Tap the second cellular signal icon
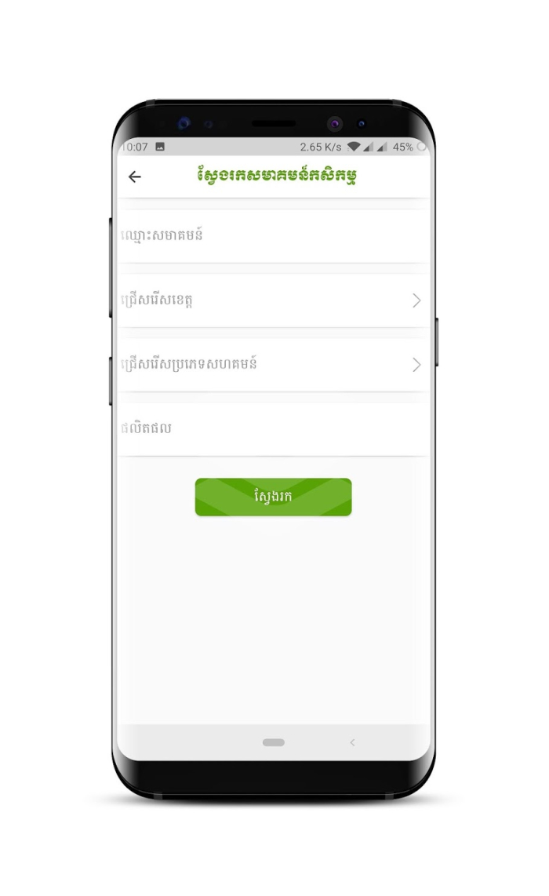The image size is (549, 896). [x=382, y=147]
